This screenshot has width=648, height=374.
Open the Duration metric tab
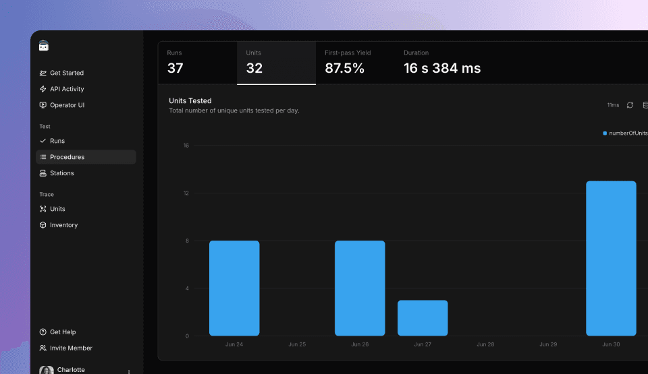click(x=442, y=62)
